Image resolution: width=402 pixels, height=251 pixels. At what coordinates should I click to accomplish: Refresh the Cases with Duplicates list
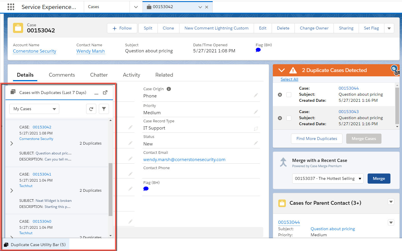tap(91, 109)
